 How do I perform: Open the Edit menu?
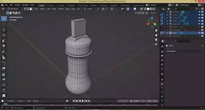pos(11,5)
